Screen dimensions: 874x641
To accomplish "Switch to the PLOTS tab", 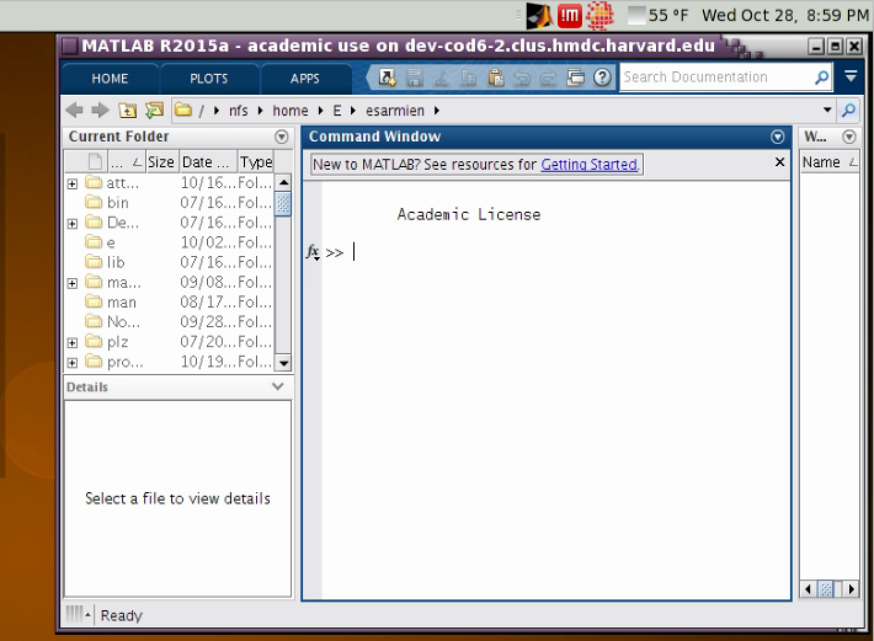I will [209, 78].
